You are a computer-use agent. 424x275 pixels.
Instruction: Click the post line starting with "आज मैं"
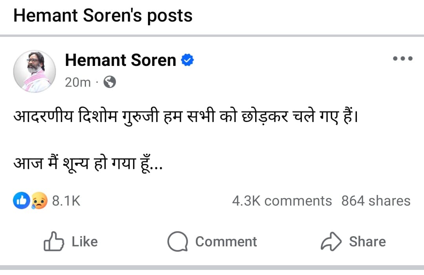point(88,162)
